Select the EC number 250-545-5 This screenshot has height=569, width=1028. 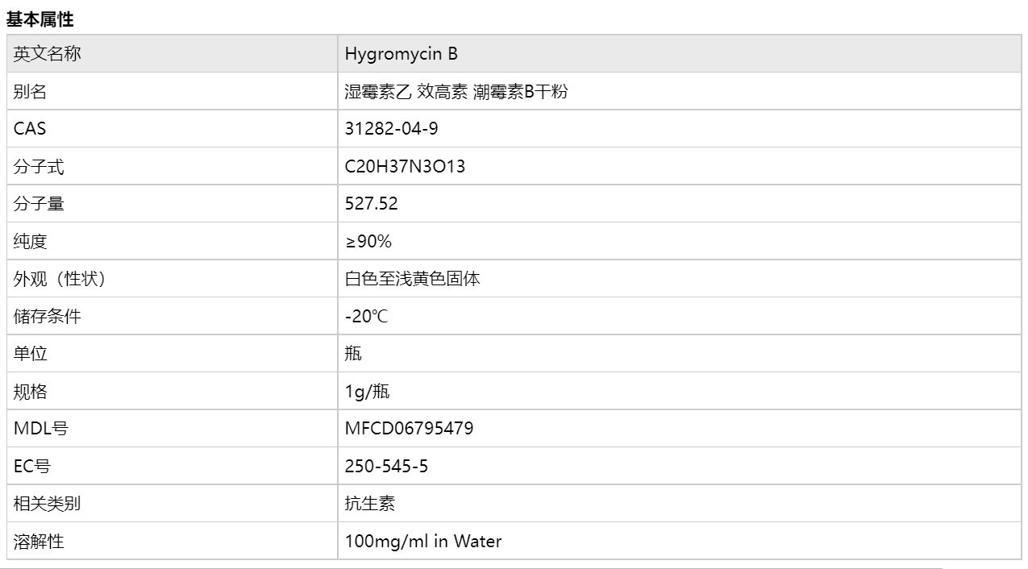pyautogui.click(x=386, y=467)
